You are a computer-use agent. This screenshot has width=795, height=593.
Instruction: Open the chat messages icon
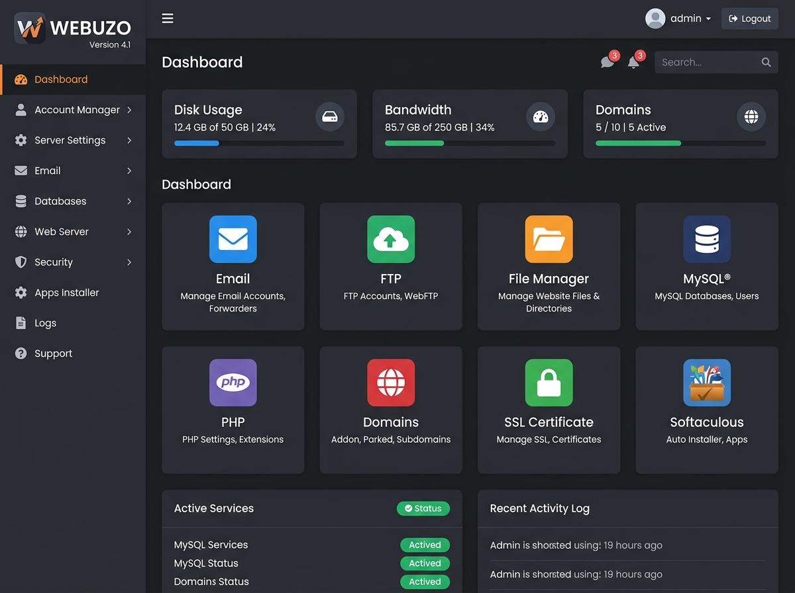(607, 62)
